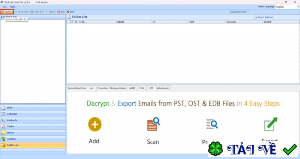The height and width of the screenshot is (159, 300).
Task: Open the Select Language combo box
Action: pyautogui.click(x=287, y=7)
